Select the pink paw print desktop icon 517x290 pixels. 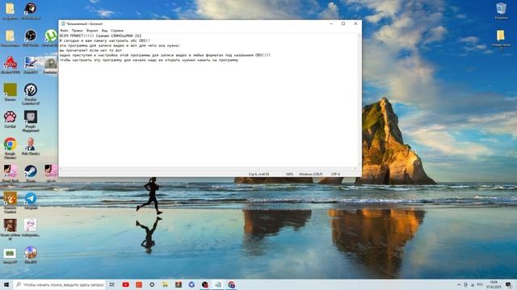(10, 119)
